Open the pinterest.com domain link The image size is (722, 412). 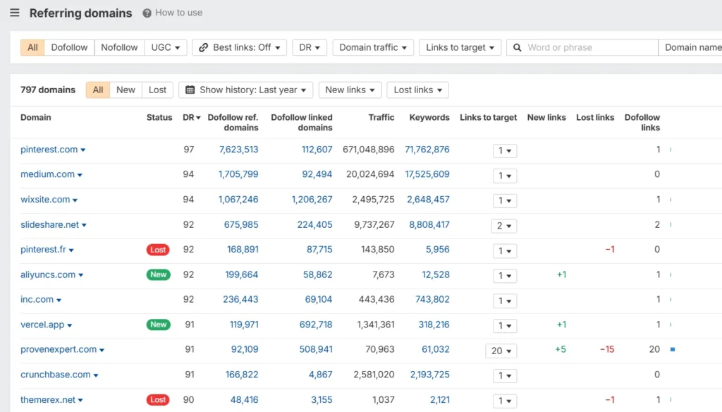(x=49, y=150)
